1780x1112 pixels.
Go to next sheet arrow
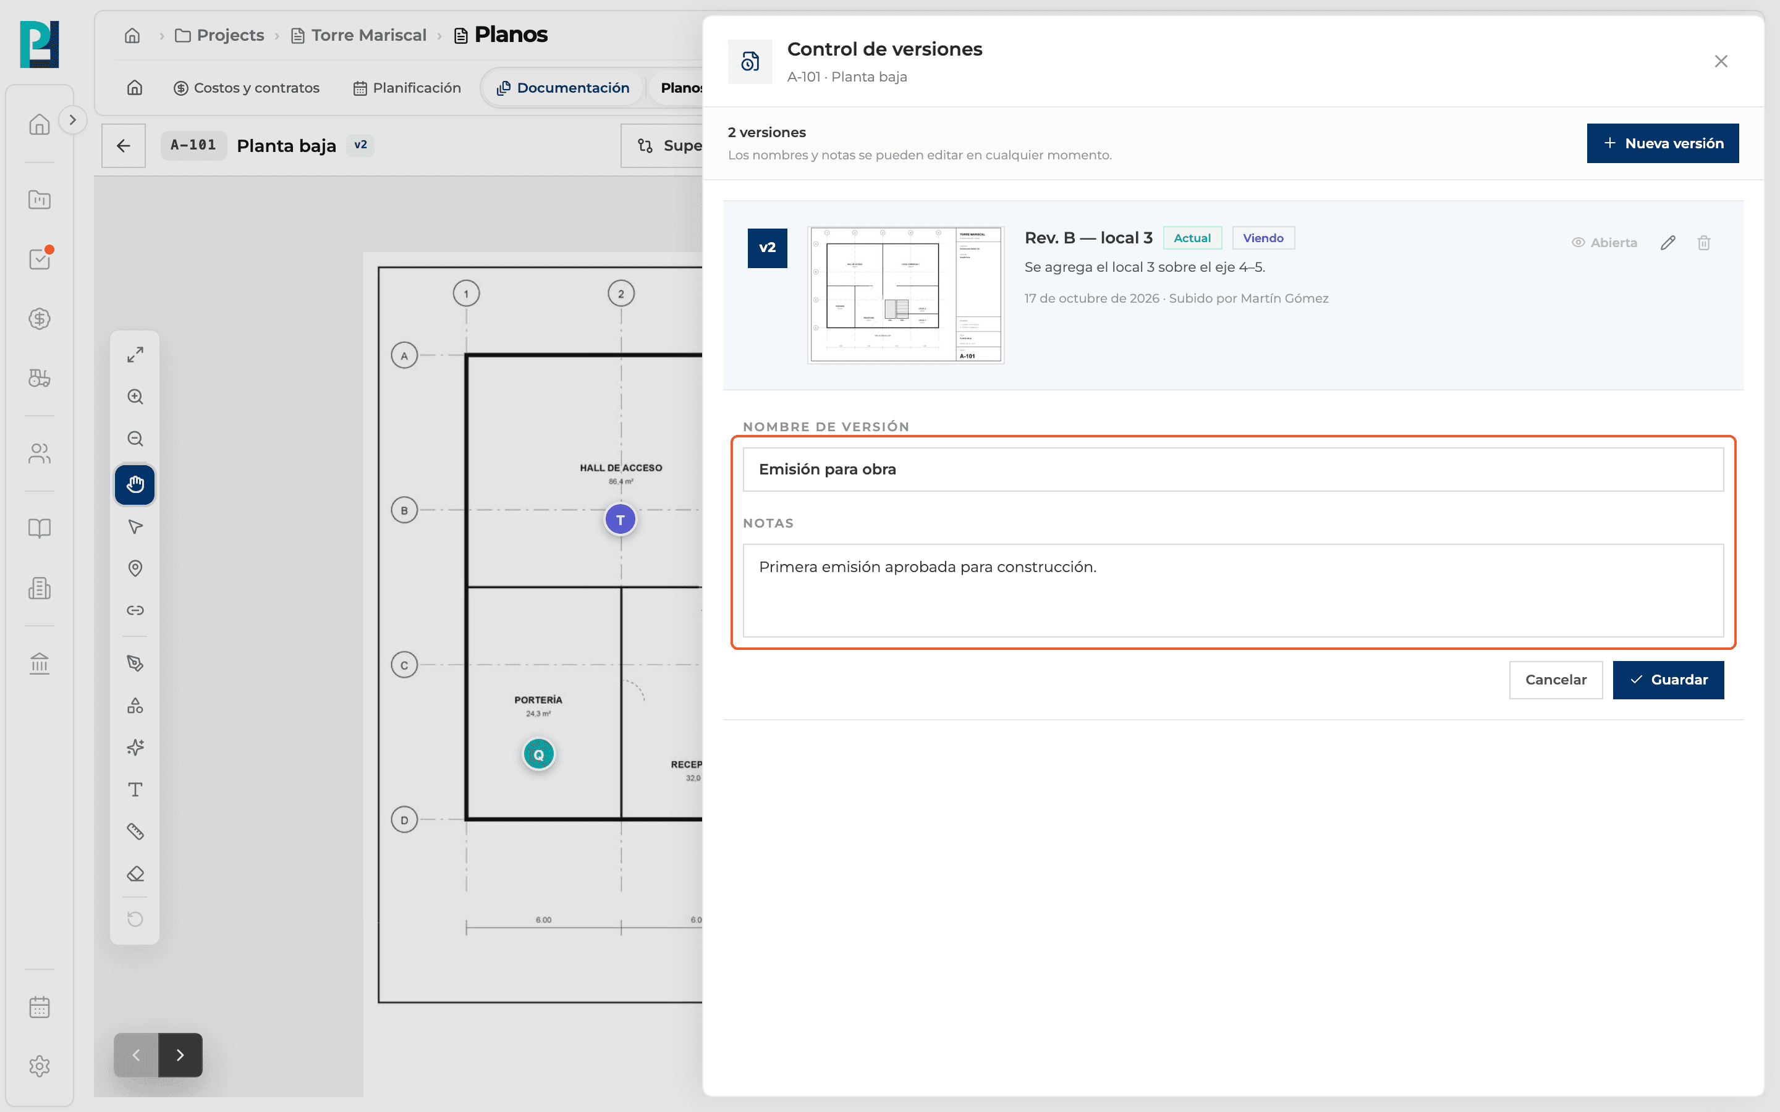[x=180, y=1055]
